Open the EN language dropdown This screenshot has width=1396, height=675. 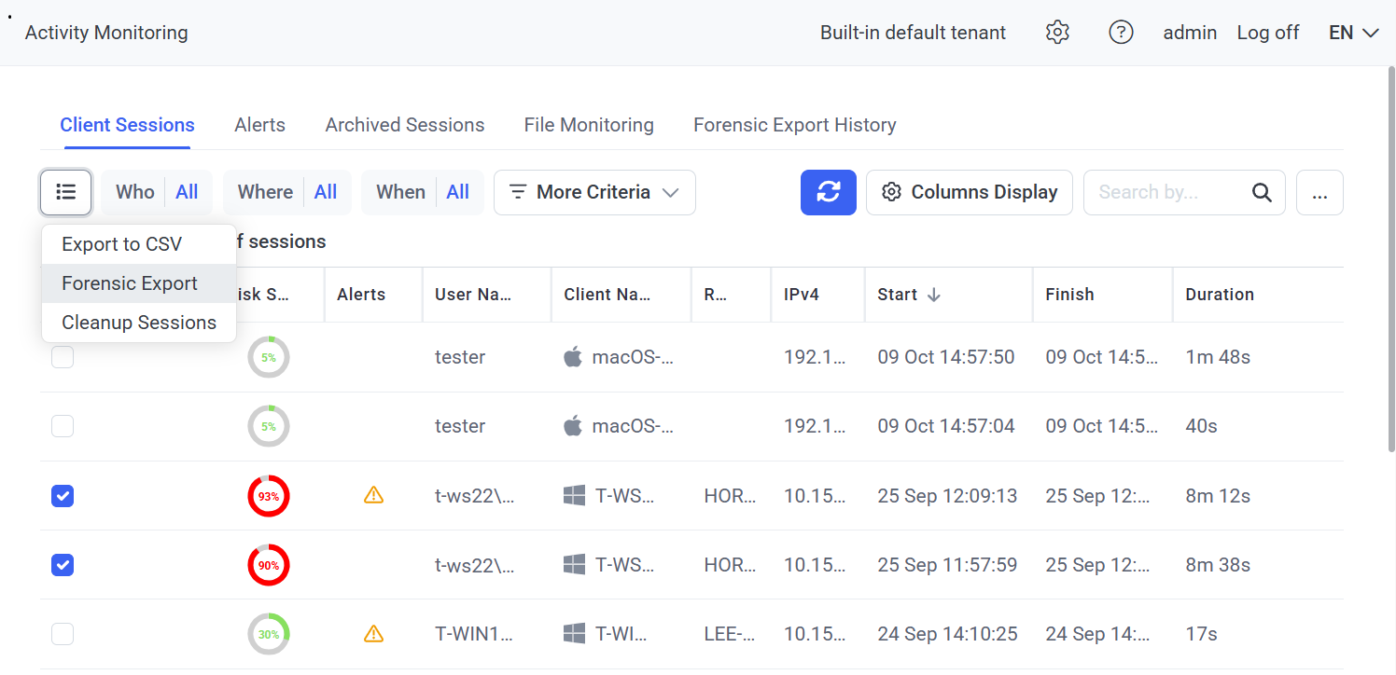[x=1353, y=33]
